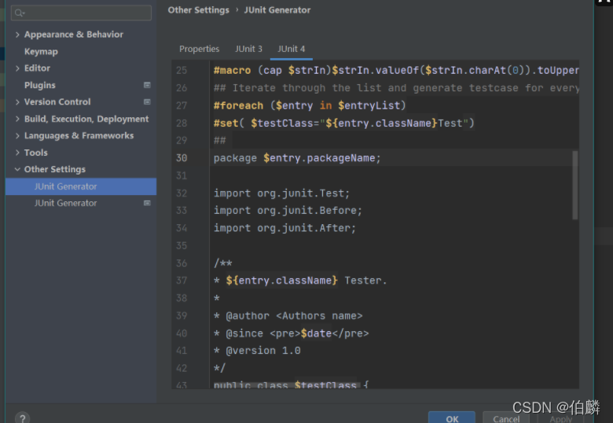Screen dimensions: 613x423
Task: Collapse the Other Settings section
Action: coord(17,169)
